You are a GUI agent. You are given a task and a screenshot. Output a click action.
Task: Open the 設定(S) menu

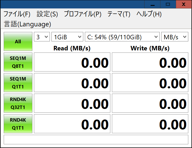[47, 14]
